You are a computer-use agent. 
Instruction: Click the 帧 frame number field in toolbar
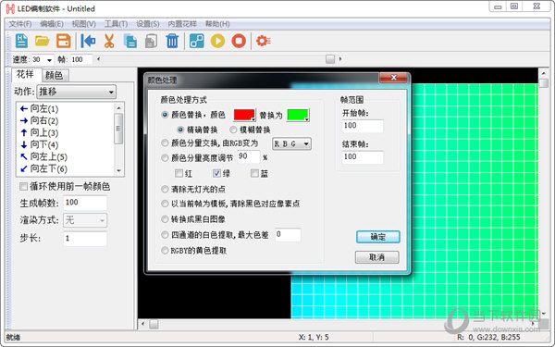(x=81, y=60)
